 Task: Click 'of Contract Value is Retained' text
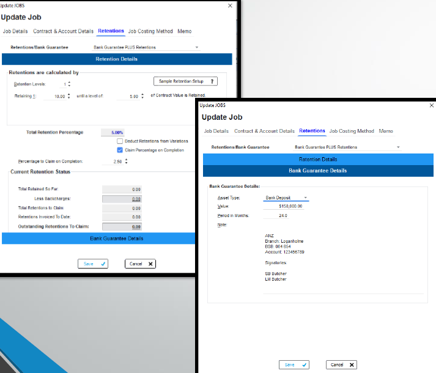coord(178,95)
